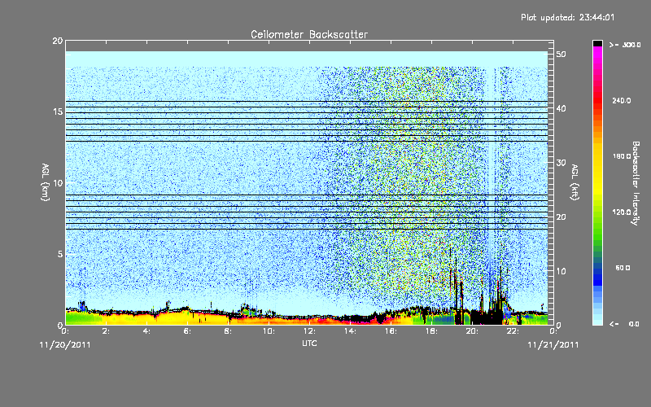Viewport: 651px width, 407px height.
Task: Click the 'AGL (kft)' axis label
Action: click(x=575, y=182)
